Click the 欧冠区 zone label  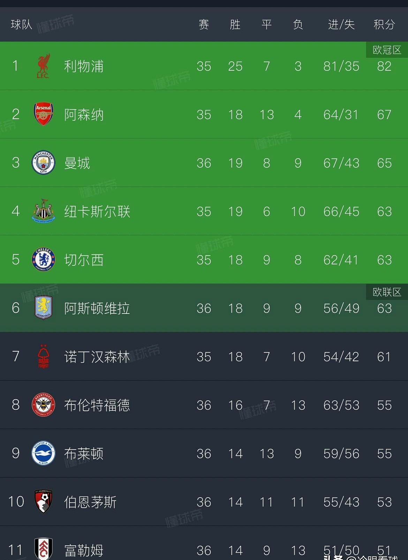point(387,50)
